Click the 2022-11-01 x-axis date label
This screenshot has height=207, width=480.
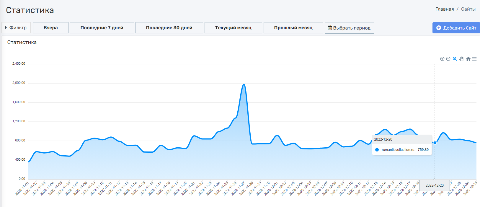(22, 188)
